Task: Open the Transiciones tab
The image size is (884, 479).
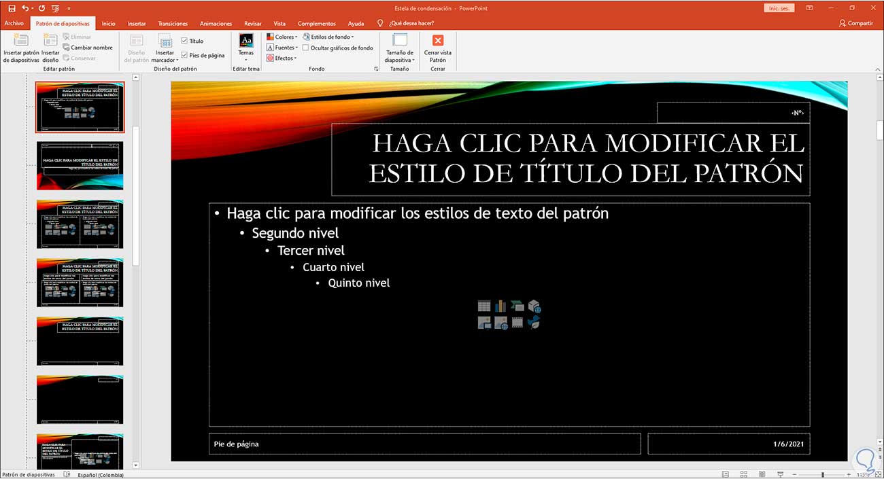Action: [x=173, y=23]
